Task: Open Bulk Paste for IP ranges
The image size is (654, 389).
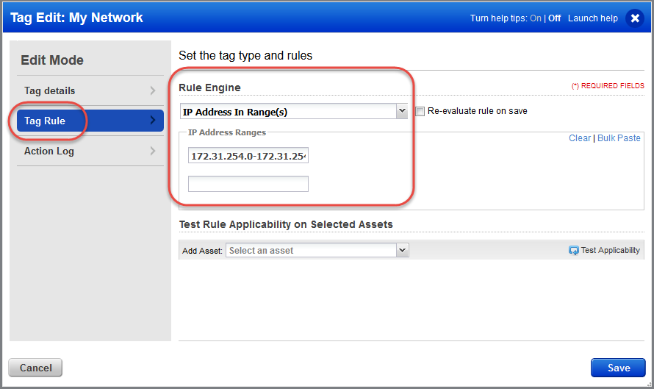Action: pyautogui.click(x=619, y=138)
